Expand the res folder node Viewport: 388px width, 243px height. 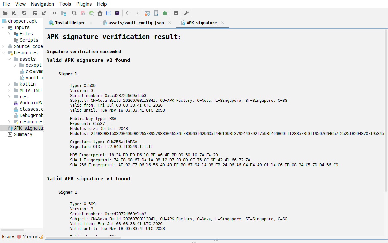point(9,97)
